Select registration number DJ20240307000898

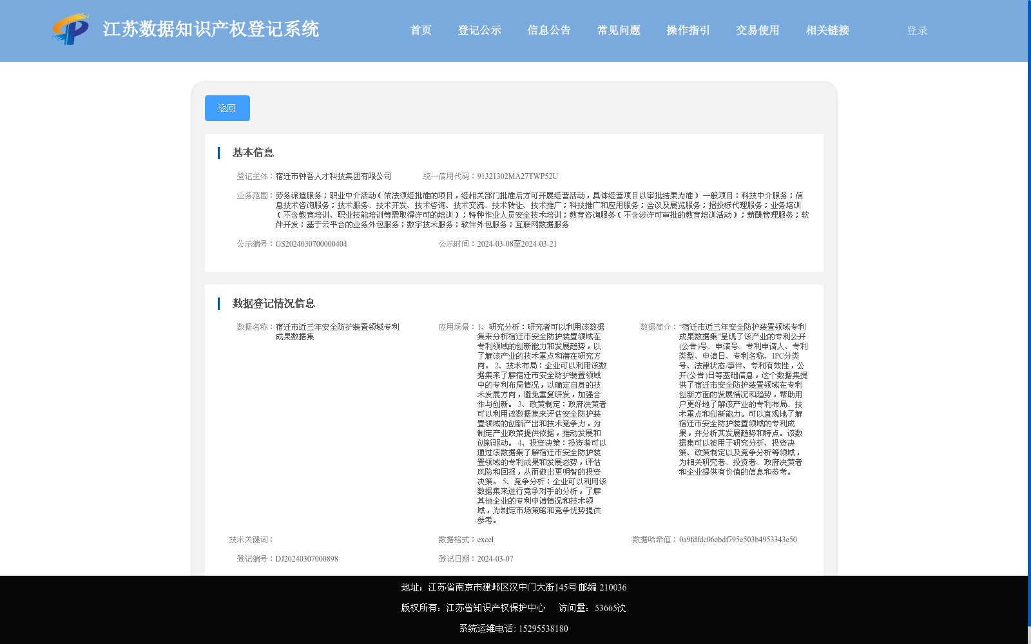[307, 559]
